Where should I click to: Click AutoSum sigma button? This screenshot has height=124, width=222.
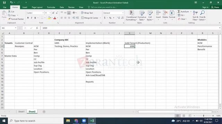pyautogui.click(x=183, y=11)
